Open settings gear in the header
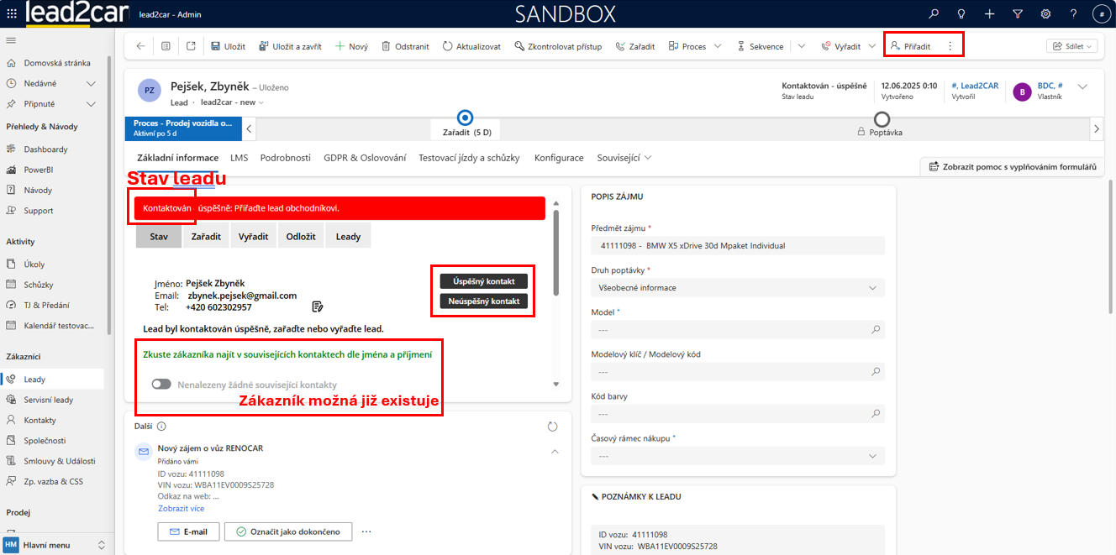1116x555 pixels. [x=1045, y=14]
